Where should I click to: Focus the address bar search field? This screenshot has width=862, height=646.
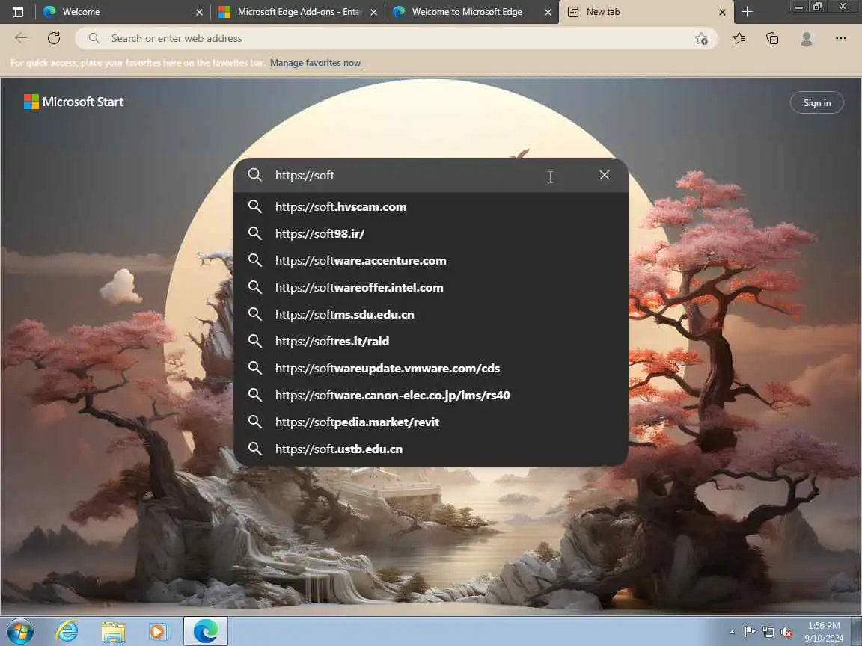396,38
